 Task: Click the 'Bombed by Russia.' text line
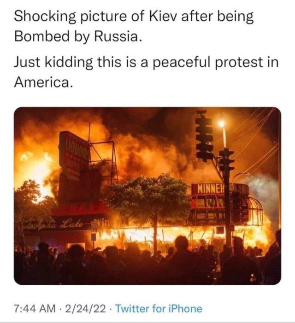point(78,36)
